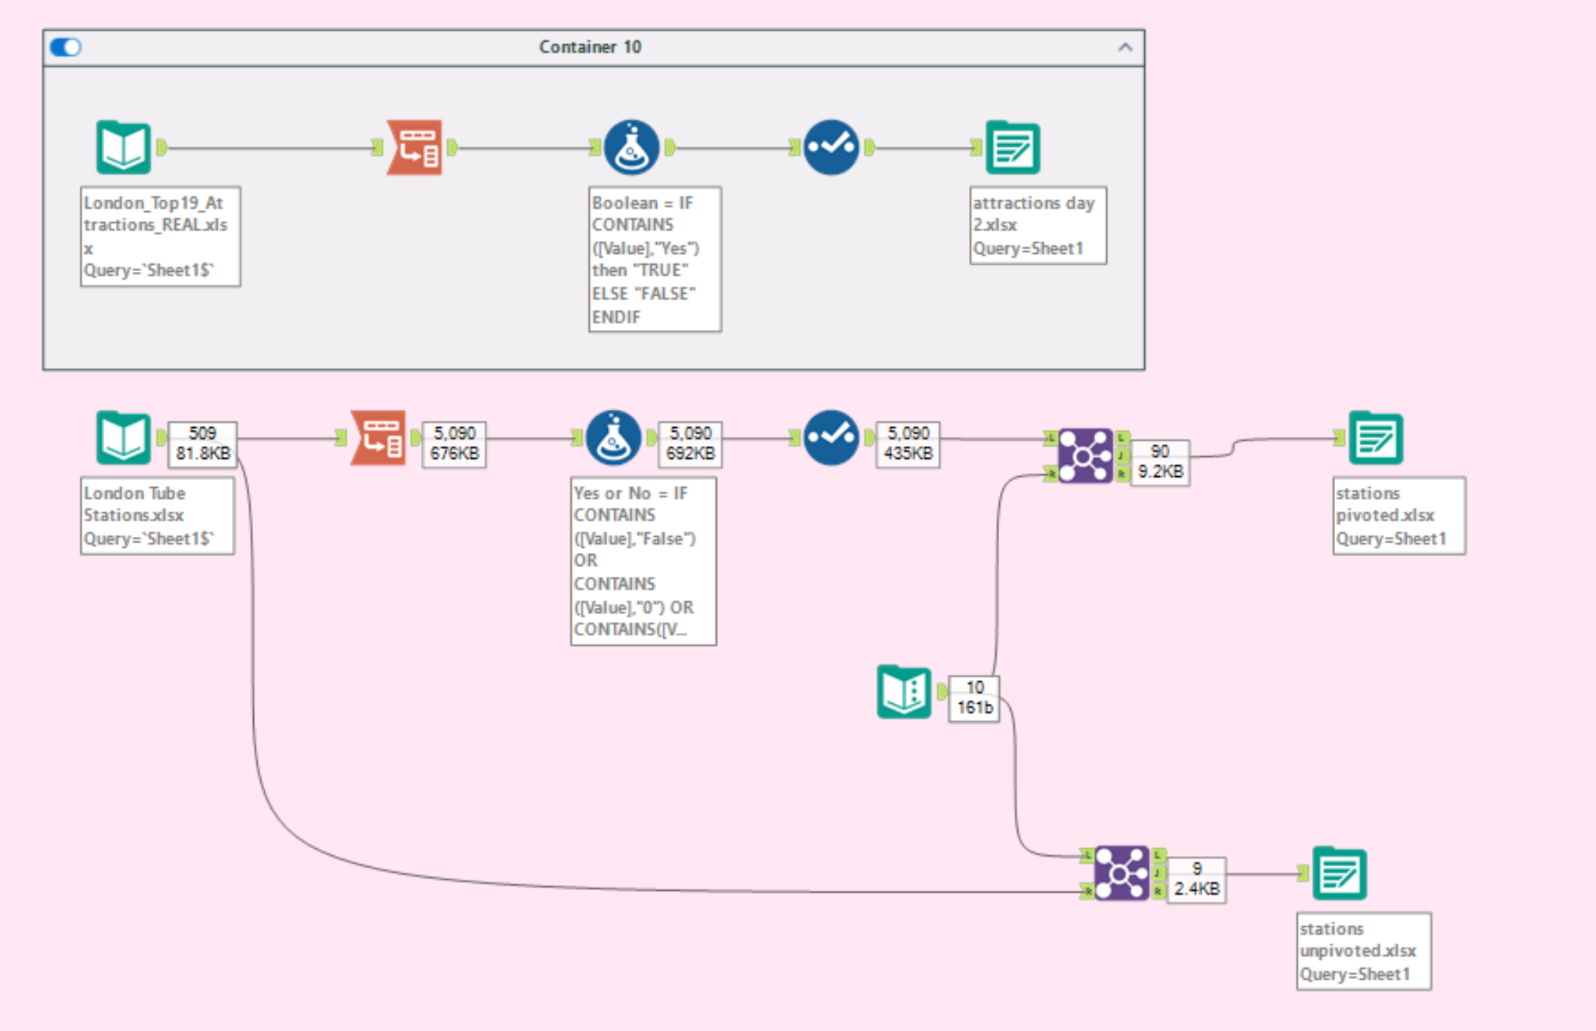The height and width of the screenshot is (1031, 1596).
Task: Click the 90 records Join output badge
Action: pos(1159,462)
